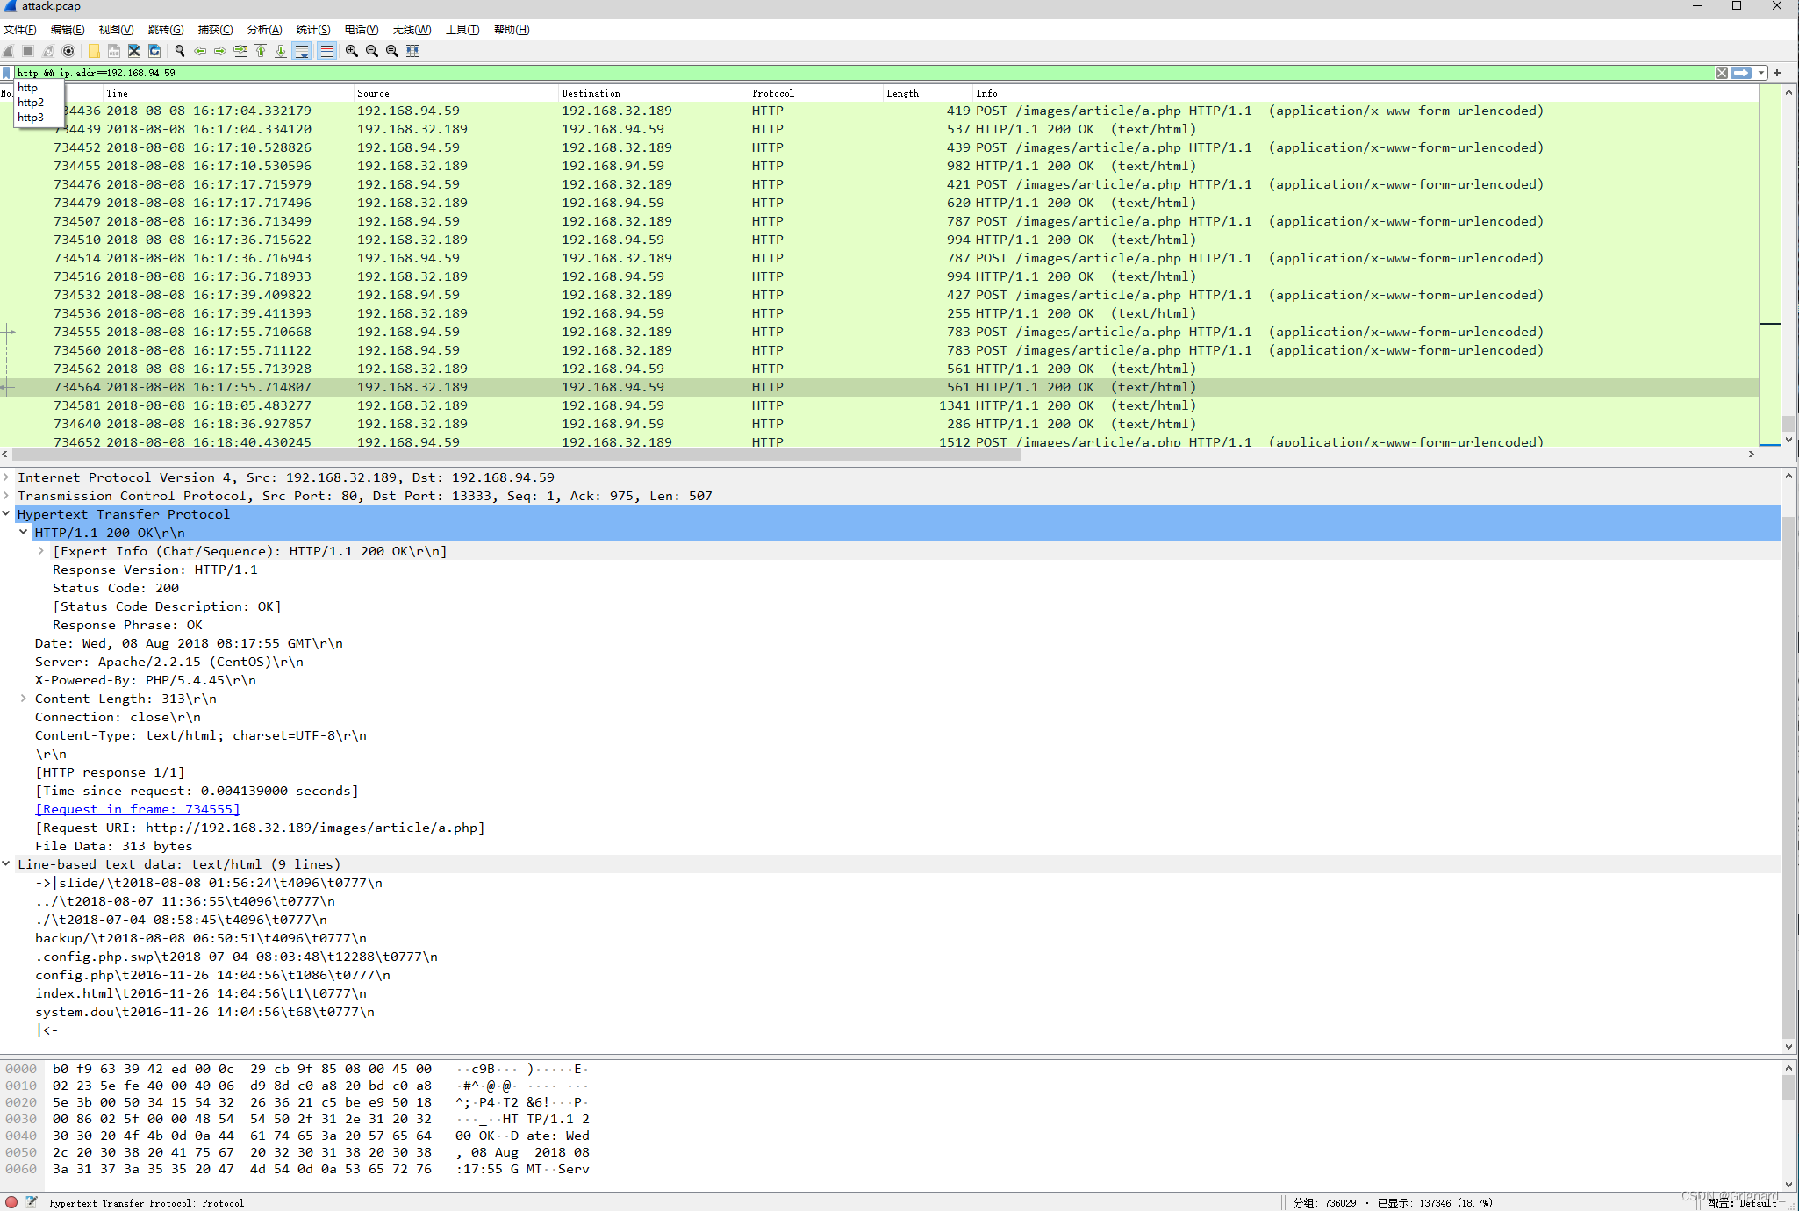
Task: Click the plus icon beside the filter bar
Action: click(x=1777, y=73)
